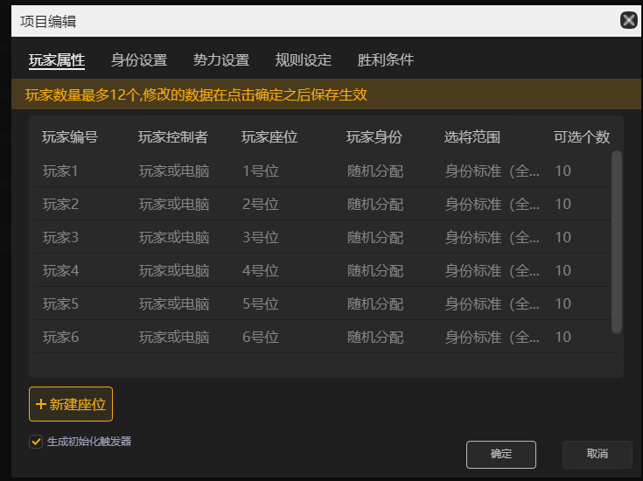Switch to the 规则设定 tab
This screenshot has height=481, width=643.
point(303,60)
